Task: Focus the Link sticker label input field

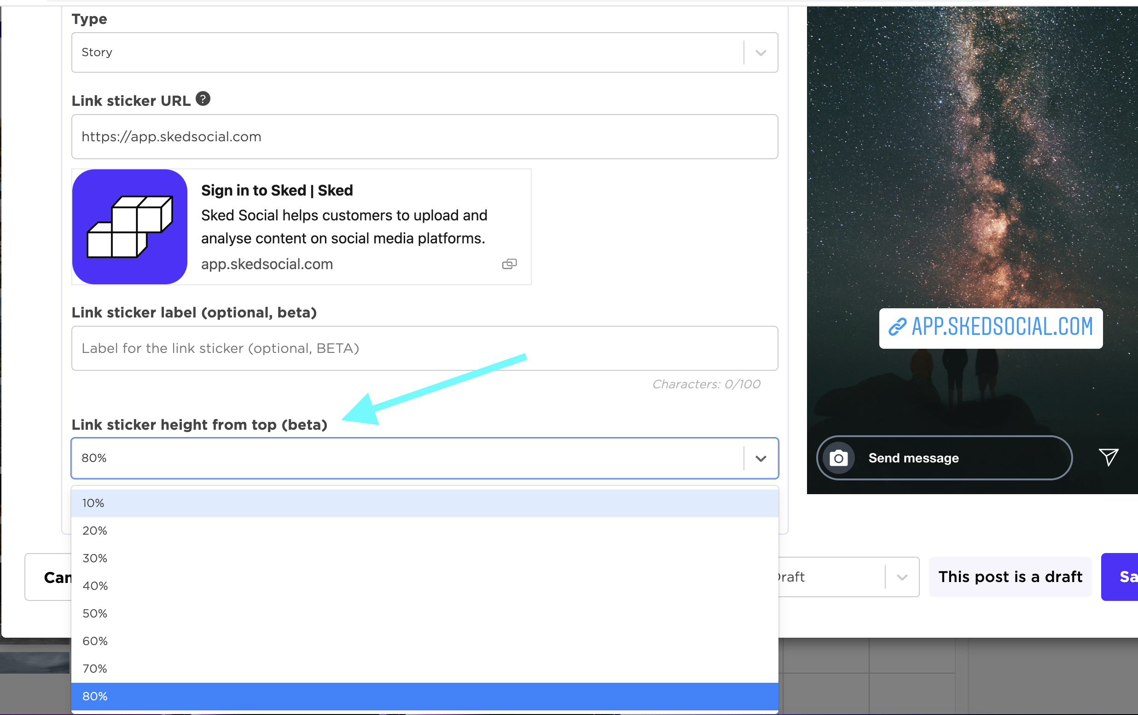Action: point(424,348)
